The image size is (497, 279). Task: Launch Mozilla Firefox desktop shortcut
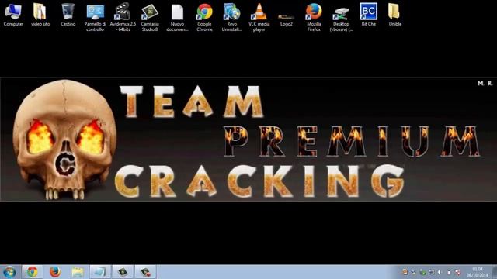click(314, 17)
